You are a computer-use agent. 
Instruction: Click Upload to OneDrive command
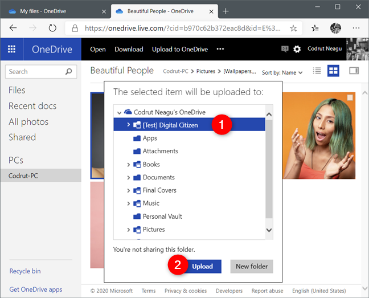tap(180, 49)
